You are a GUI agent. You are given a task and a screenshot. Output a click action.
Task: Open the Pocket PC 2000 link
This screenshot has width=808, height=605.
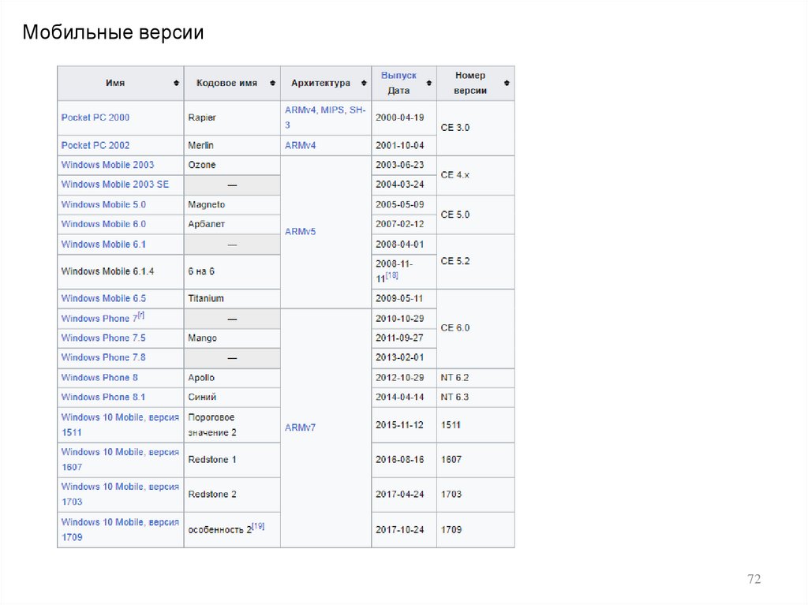click(x=95, y=118)
